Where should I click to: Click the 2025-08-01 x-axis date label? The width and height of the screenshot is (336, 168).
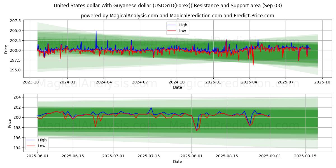click(192, 157)
